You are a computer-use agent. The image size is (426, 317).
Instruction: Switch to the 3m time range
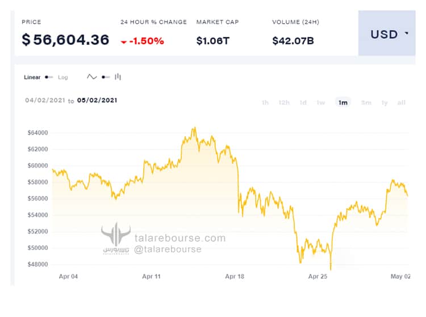click(366, 103)
